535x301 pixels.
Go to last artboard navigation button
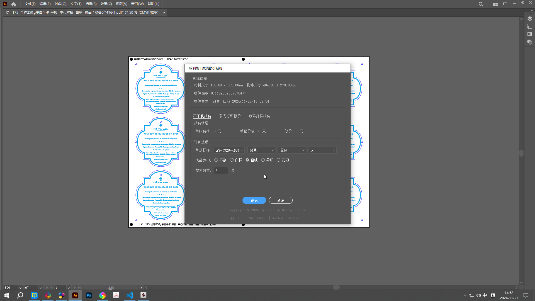tap(79, 288)
